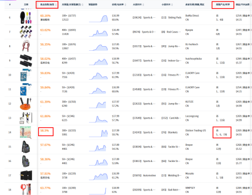252x195 pixels.
Task: Click the 63.77% value in row 18
Action: click(45, 188)
